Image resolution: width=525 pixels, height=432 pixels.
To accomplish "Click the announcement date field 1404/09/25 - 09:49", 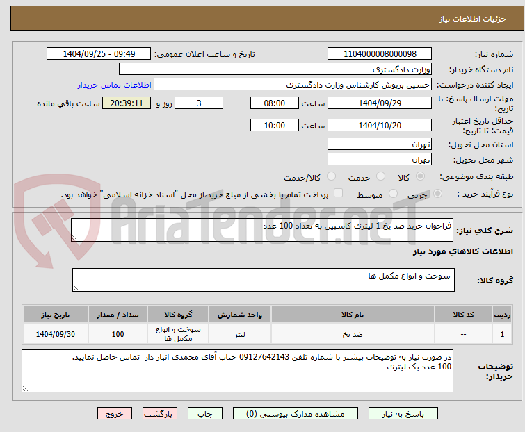I will (x=99, y=53).
